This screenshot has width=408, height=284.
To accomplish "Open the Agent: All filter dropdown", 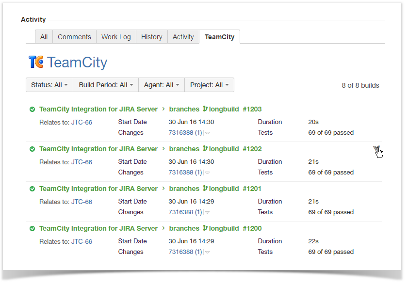I will click(x=161, y=85).
